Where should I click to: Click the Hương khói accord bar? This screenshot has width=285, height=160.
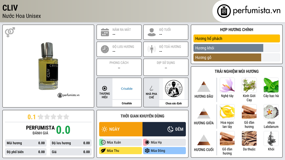pyautogui.click(x=237, y=48)
